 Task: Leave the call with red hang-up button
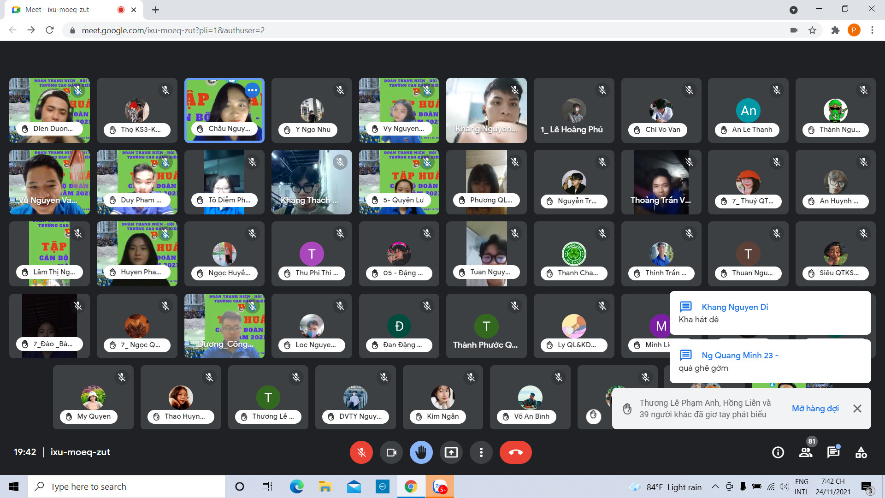pos(515,452)
